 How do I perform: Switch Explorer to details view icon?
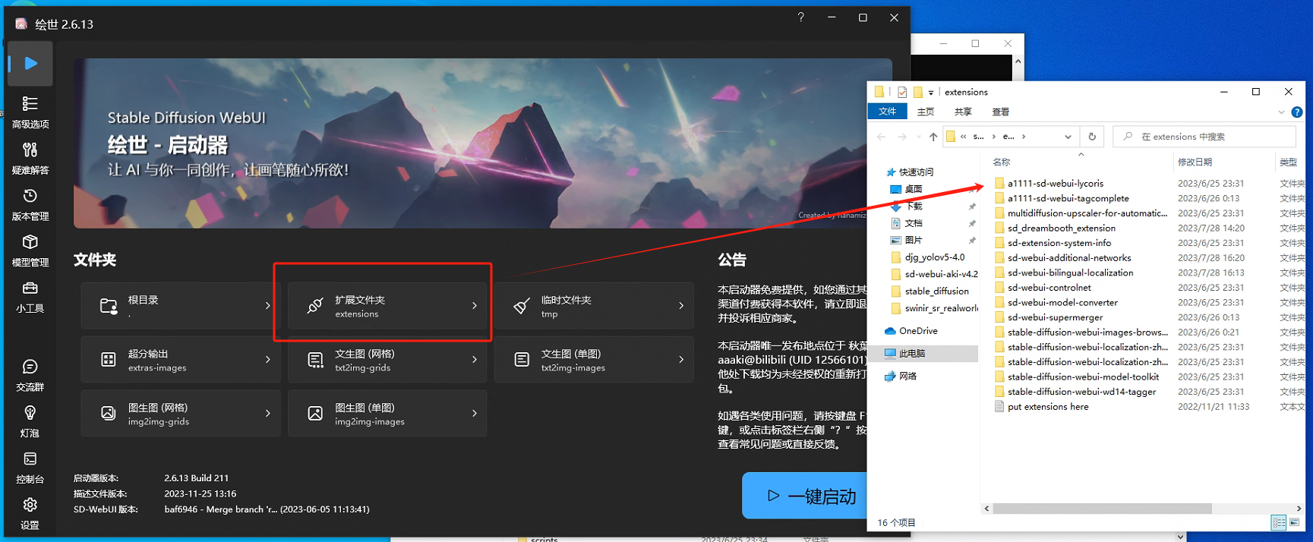coord(1278,522)
